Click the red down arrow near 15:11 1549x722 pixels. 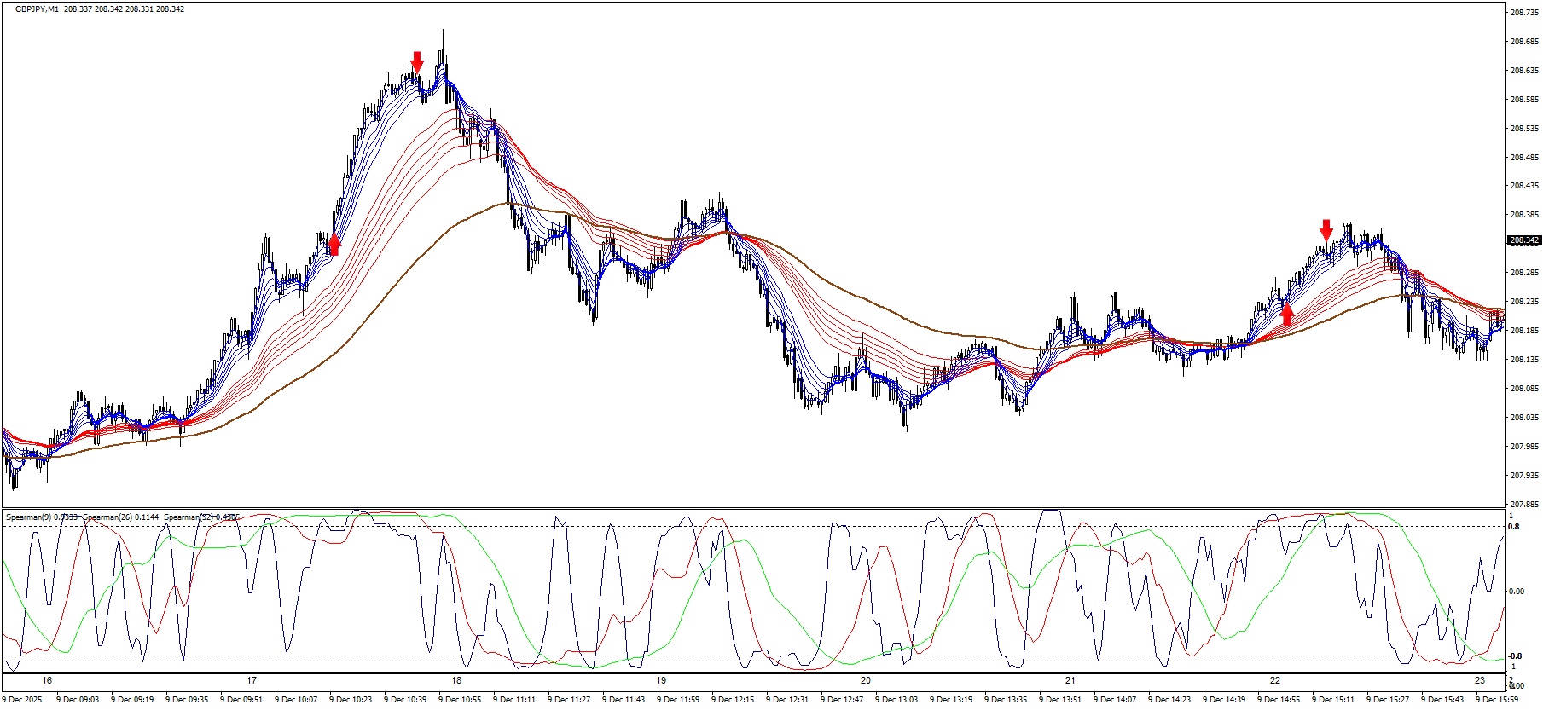coord(1326,228)
